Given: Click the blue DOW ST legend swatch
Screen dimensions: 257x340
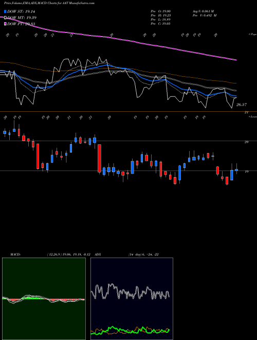Looking at the screenshot, I should (x=5, y=11).
